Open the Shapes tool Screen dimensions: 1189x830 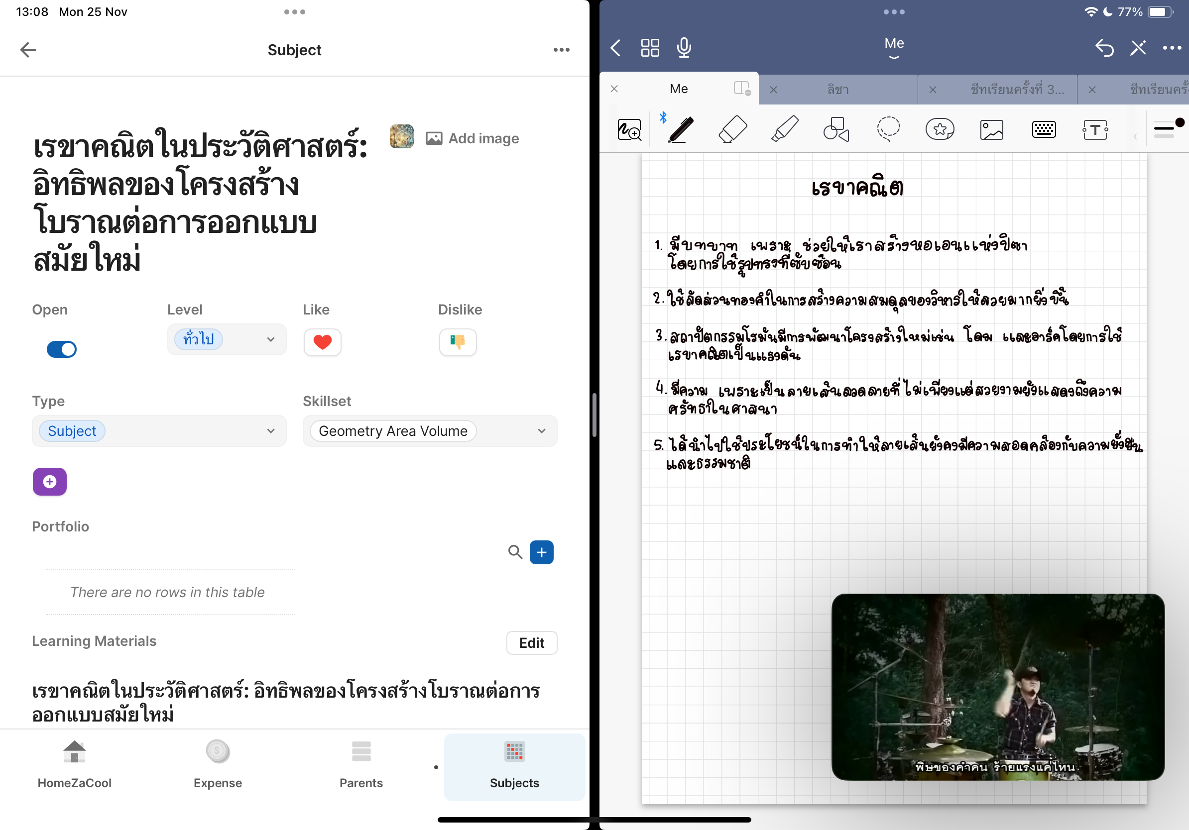tap(836, 129)
